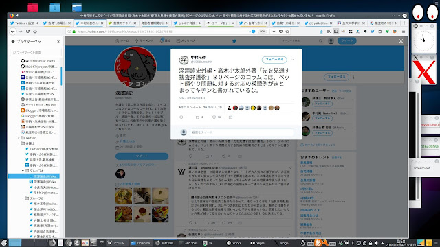Close the active '中村元弥さん' tab
The width and height of the screenshot is (440, 247).
pos(102,23)
